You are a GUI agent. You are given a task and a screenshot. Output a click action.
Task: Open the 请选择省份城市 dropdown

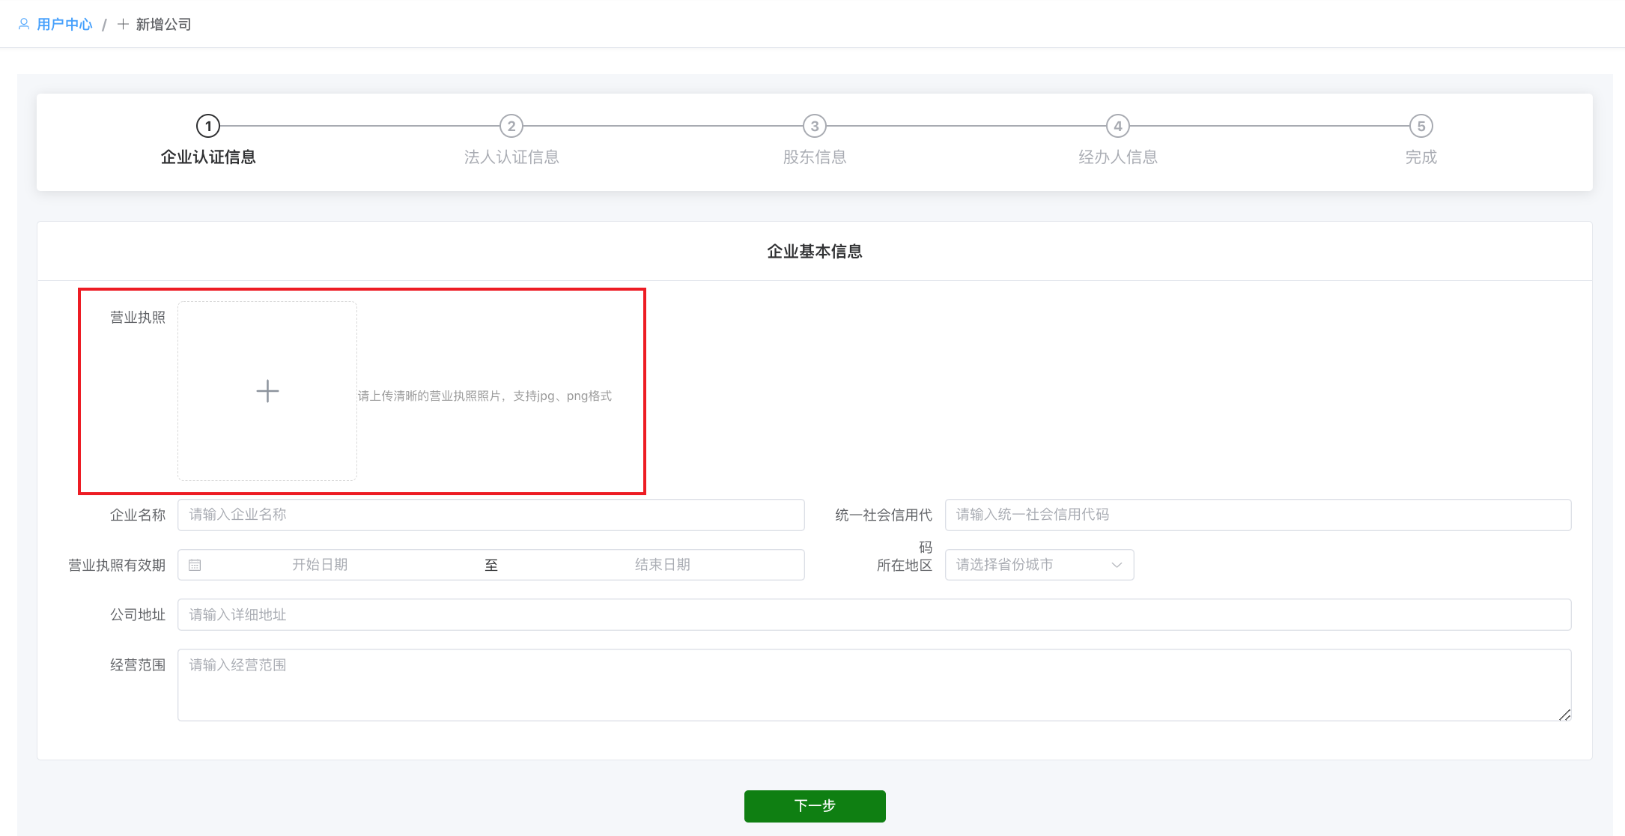(1026, 565)
